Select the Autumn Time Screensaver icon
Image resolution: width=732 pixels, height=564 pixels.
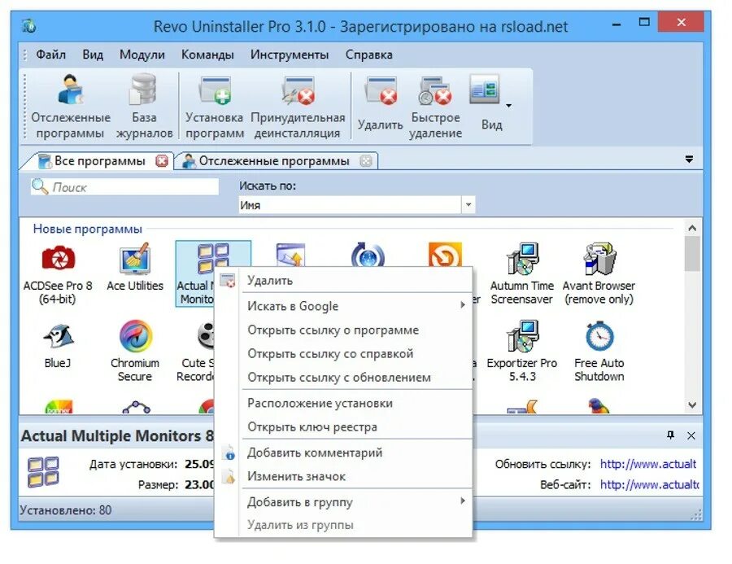pyautogui.click(x=522, y=258)
